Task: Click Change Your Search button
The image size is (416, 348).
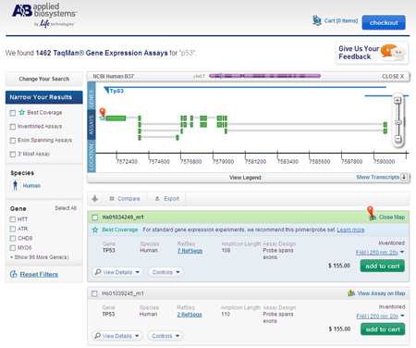Action: pos(44,79)
